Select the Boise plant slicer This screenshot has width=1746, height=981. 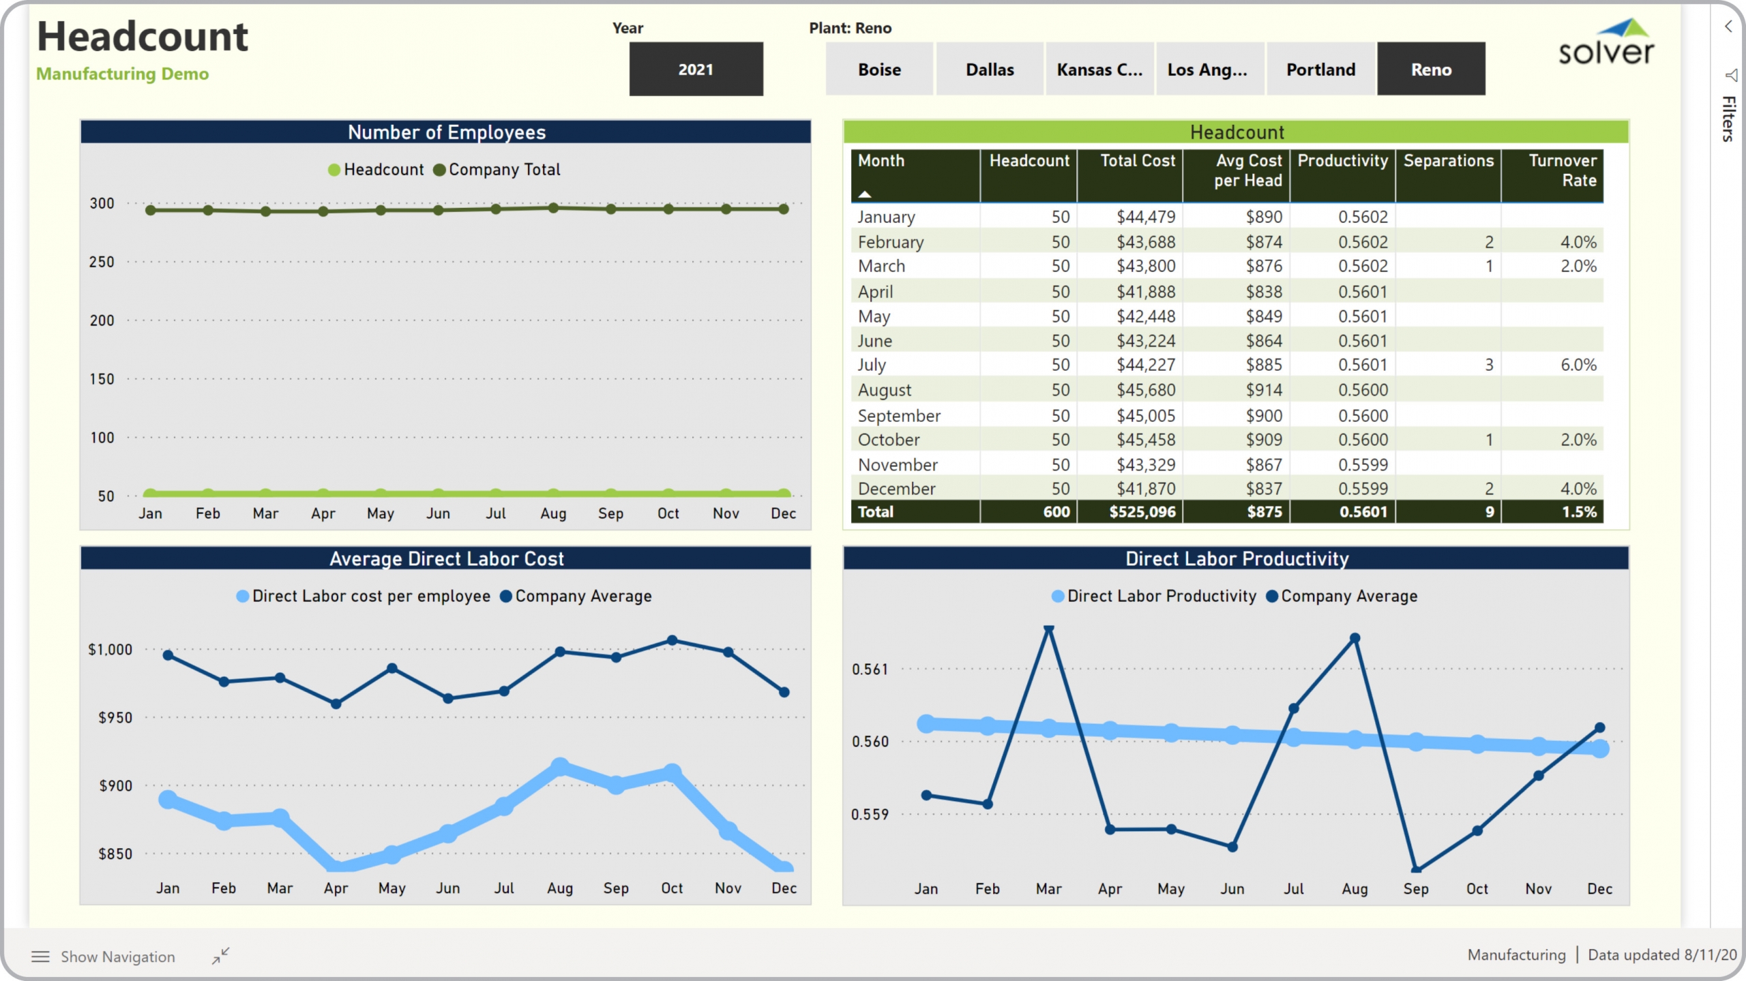click(x=879, y=70)
